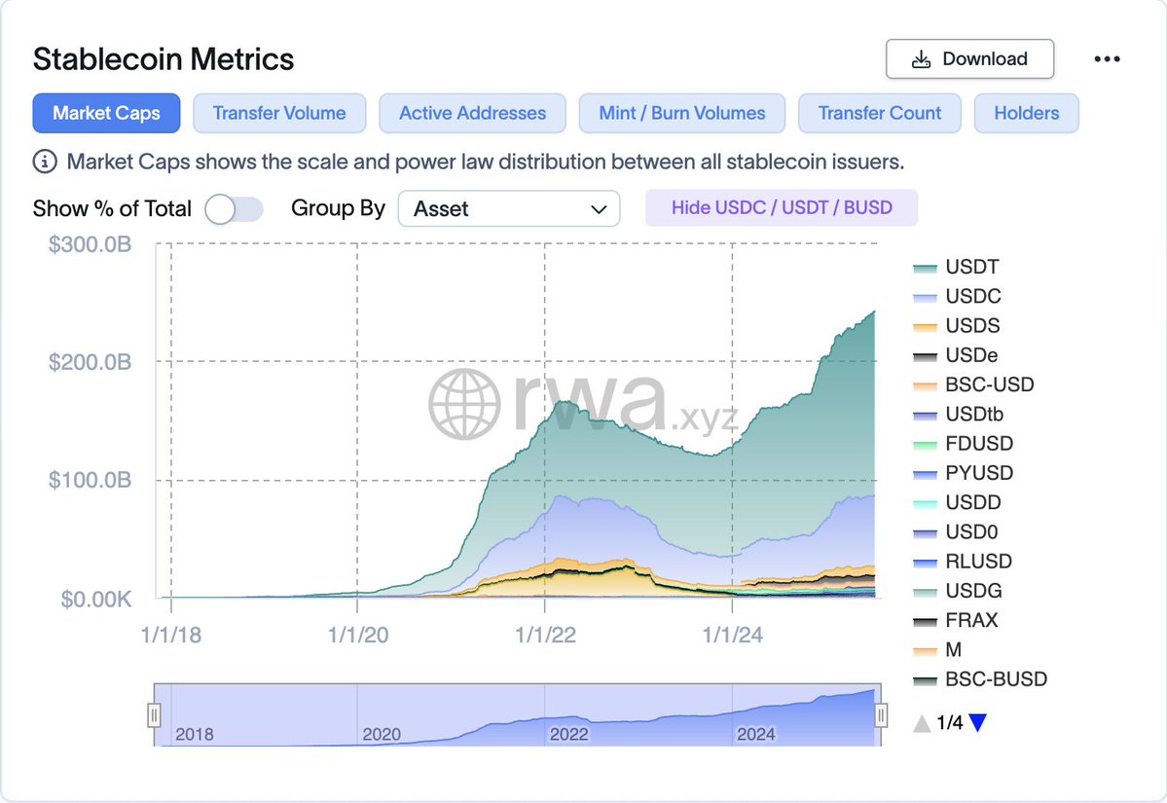Select the Market Caps tab
Screen dimensions: 1167x803
(106, 113)
